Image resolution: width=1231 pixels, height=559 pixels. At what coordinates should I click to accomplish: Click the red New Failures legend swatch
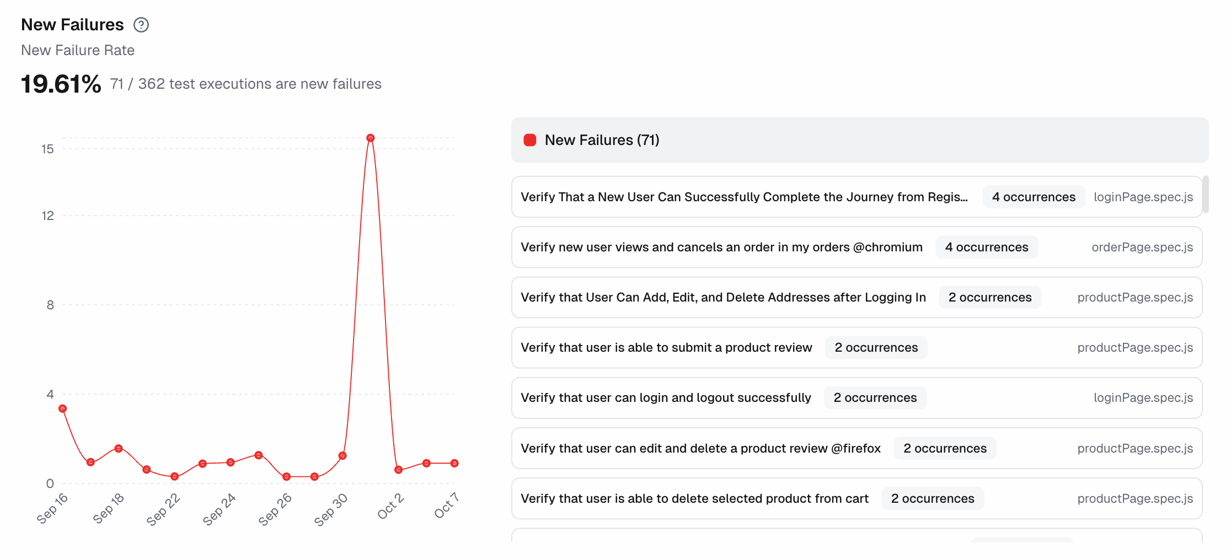tap(529, 140)
